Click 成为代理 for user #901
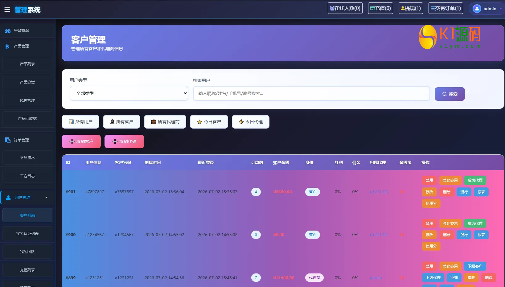Screen dimensions: 505x287 pyautogui.click(x=475, y=180)
